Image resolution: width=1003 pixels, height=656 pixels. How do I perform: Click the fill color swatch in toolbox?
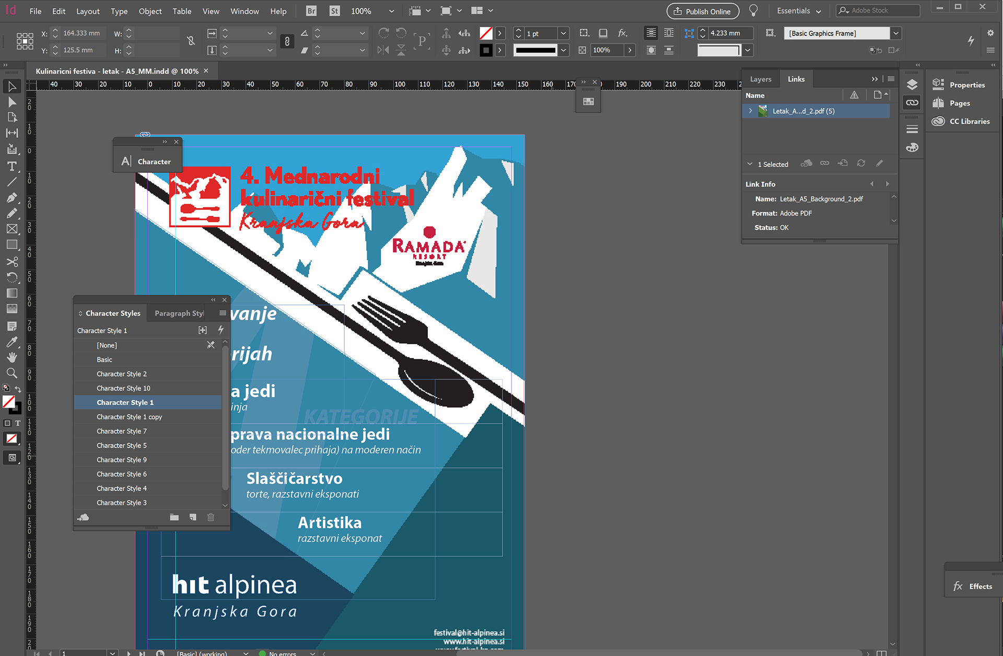tap(9, 401)
